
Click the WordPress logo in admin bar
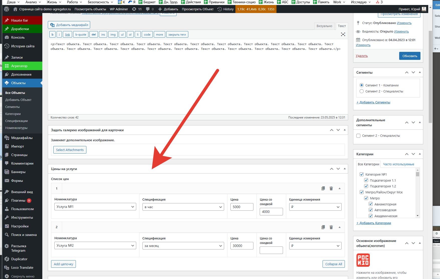click(x=7, y=9)
